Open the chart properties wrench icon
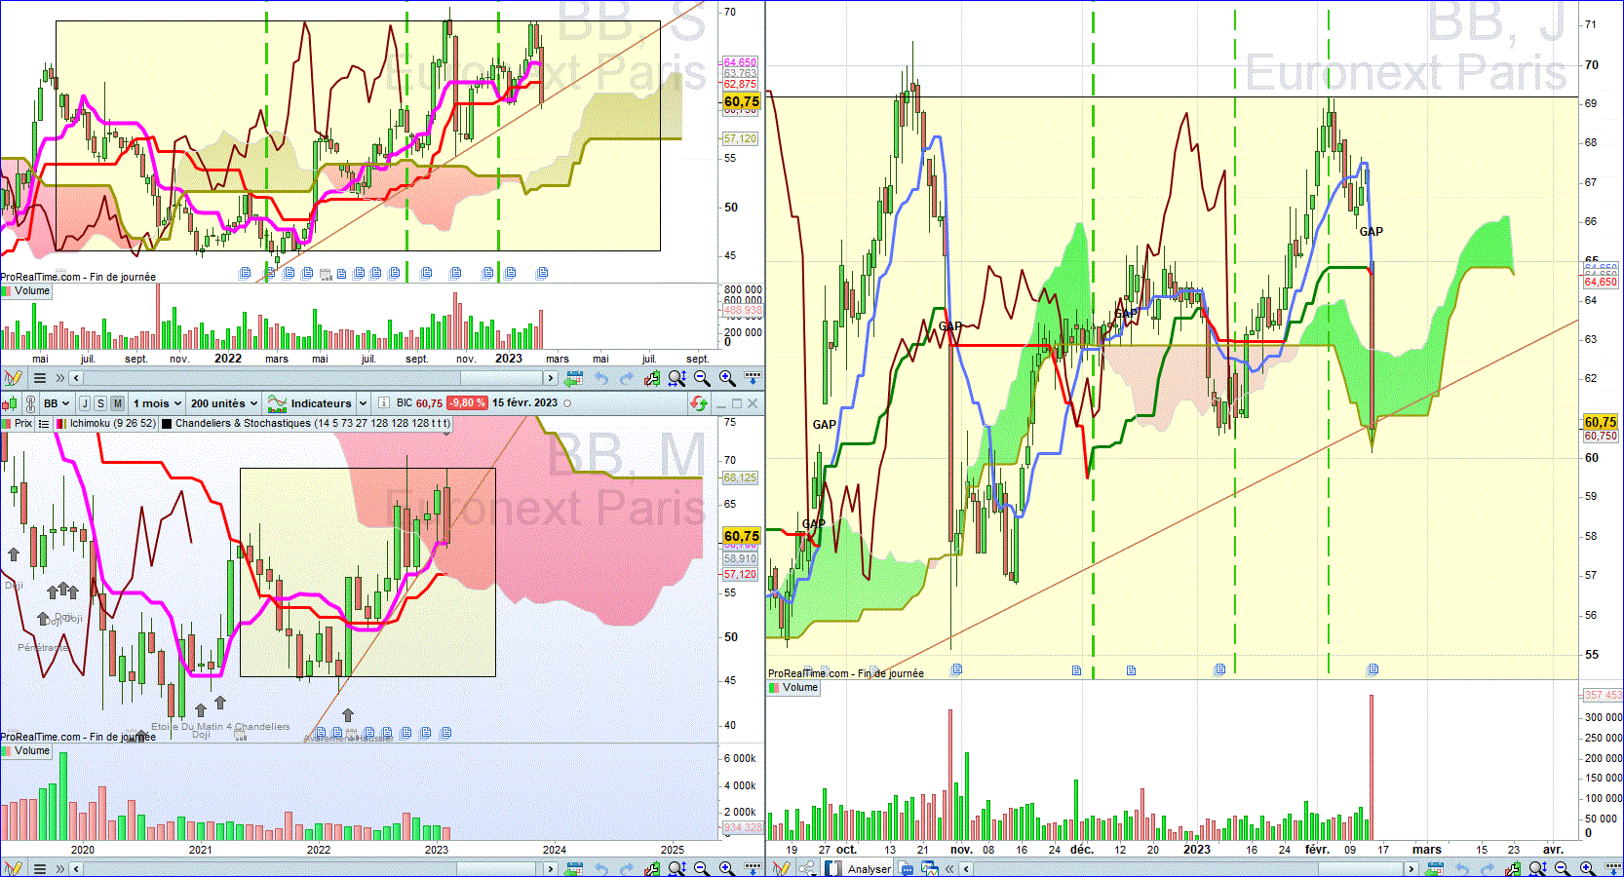The height and width of the screenshot is (877, 1624). pos(651,378)
